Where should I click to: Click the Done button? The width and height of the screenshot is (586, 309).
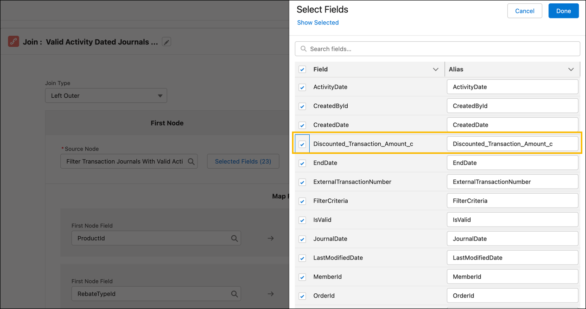tap(563, 11)
